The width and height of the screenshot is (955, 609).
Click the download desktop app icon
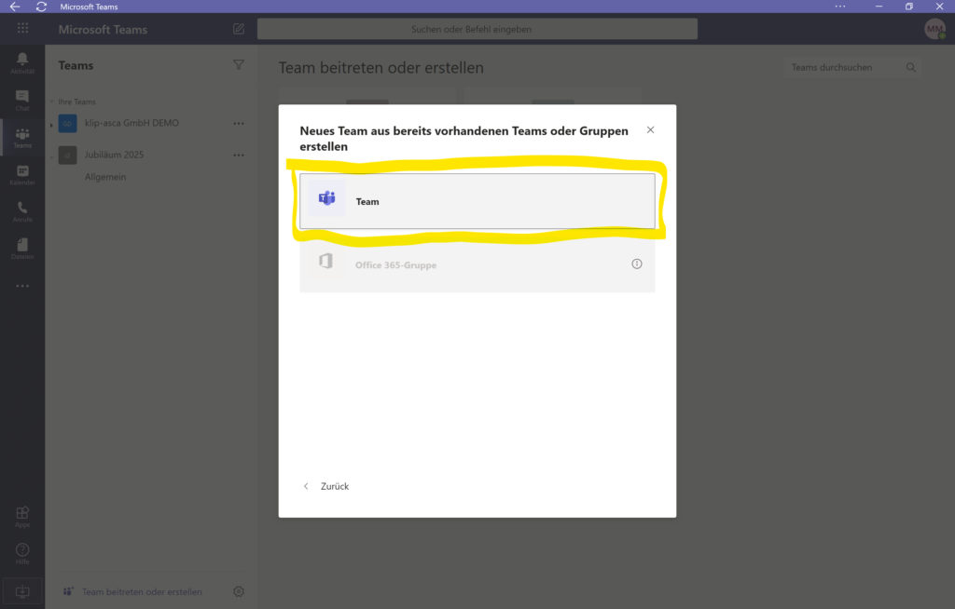tap(22, 591)
